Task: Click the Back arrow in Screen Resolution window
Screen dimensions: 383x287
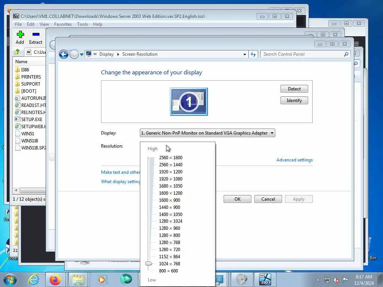Action: [x=64, y=54]
